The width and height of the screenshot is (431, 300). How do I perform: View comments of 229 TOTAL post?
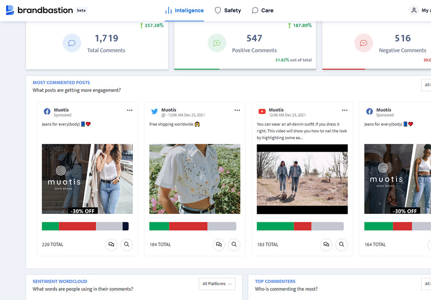[x=111, y=244]
